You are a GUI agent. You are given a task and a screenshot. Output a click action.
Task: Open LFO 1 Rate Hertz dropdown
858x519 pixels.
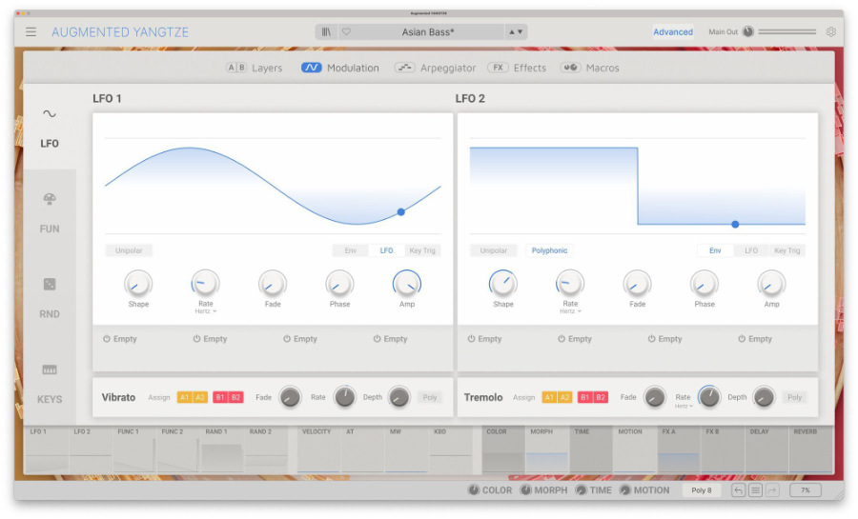(205, 311)
